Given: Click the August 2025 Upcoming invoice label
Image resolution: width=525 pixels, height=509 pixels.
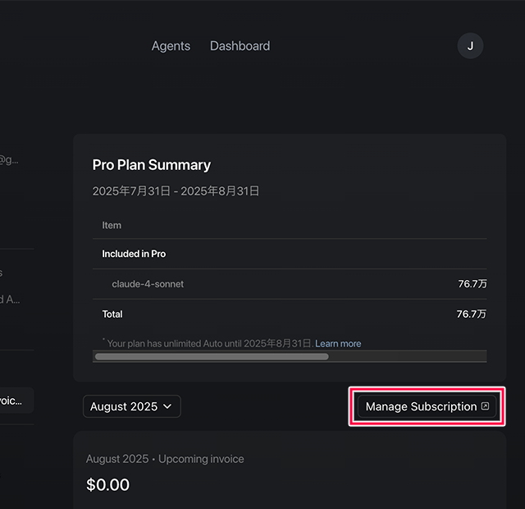Looking at the screenshot, I should (x=165, y=459).
